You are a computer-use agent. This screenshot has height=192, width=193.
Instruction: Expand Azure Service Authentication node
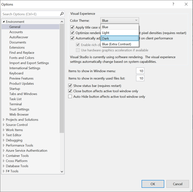click(x=4, y=150)
